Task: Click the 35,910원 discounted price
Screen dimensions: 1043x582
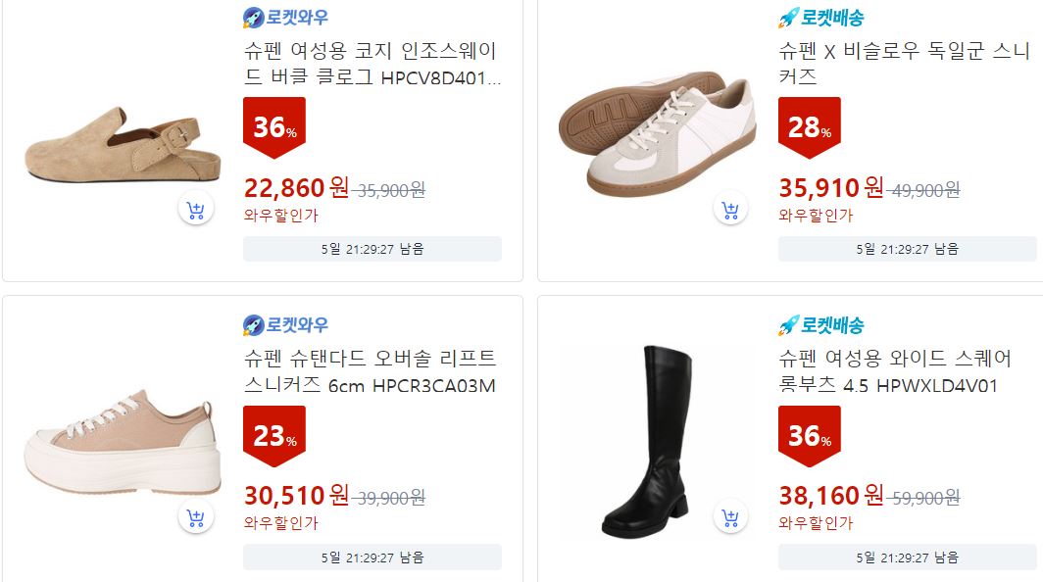Action: coord(831,188)
